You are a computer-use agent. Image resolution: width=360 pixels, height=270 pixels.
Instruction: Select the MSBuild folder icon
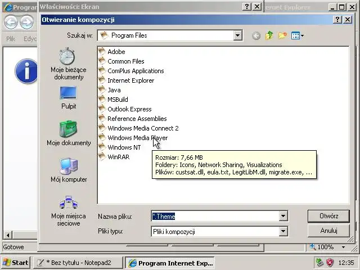[102, 99]
